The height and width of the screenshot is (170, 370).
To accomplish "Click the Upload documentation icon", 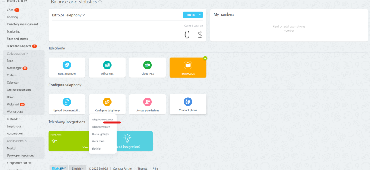I will 67,102.
